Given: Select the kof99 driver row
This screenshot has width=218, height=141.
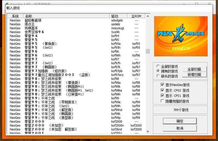Looking at the screenshot, I should tap(76, 98).
